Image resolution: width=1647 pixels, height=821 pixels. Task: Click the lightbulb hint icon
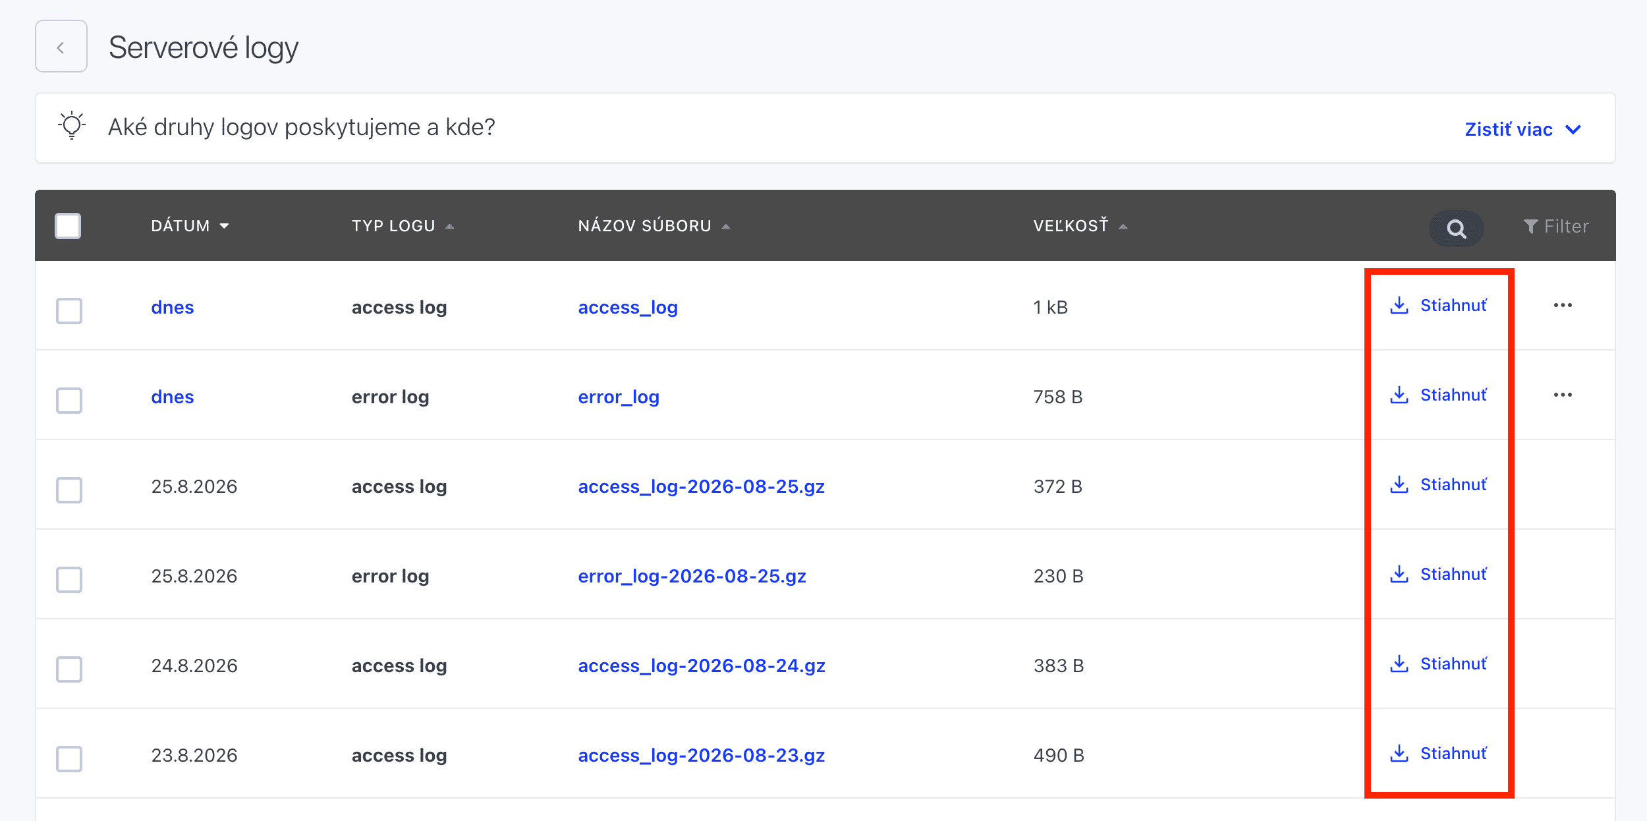point(72,126)
